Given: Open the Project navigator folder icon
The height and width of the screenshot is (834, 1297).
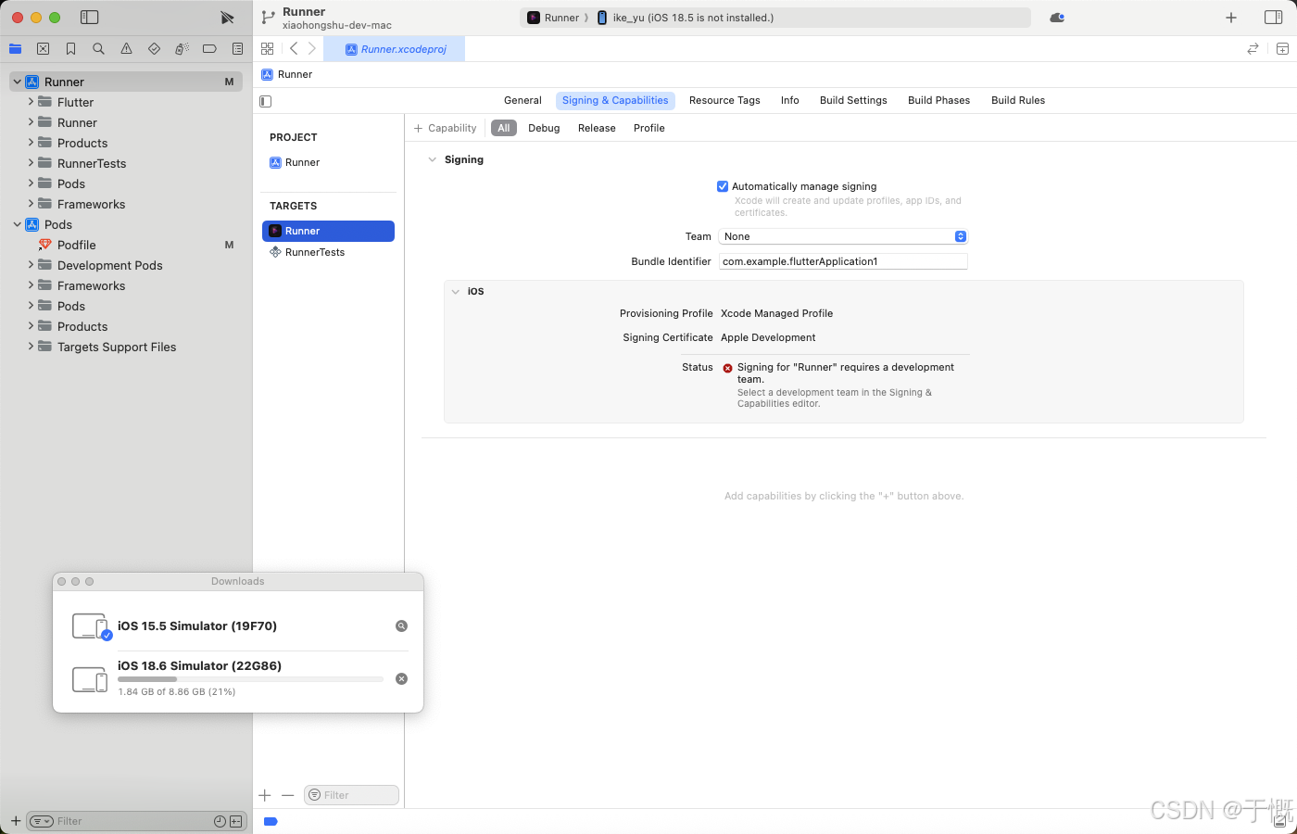Looking at the screenshot, I should (16, 49).
